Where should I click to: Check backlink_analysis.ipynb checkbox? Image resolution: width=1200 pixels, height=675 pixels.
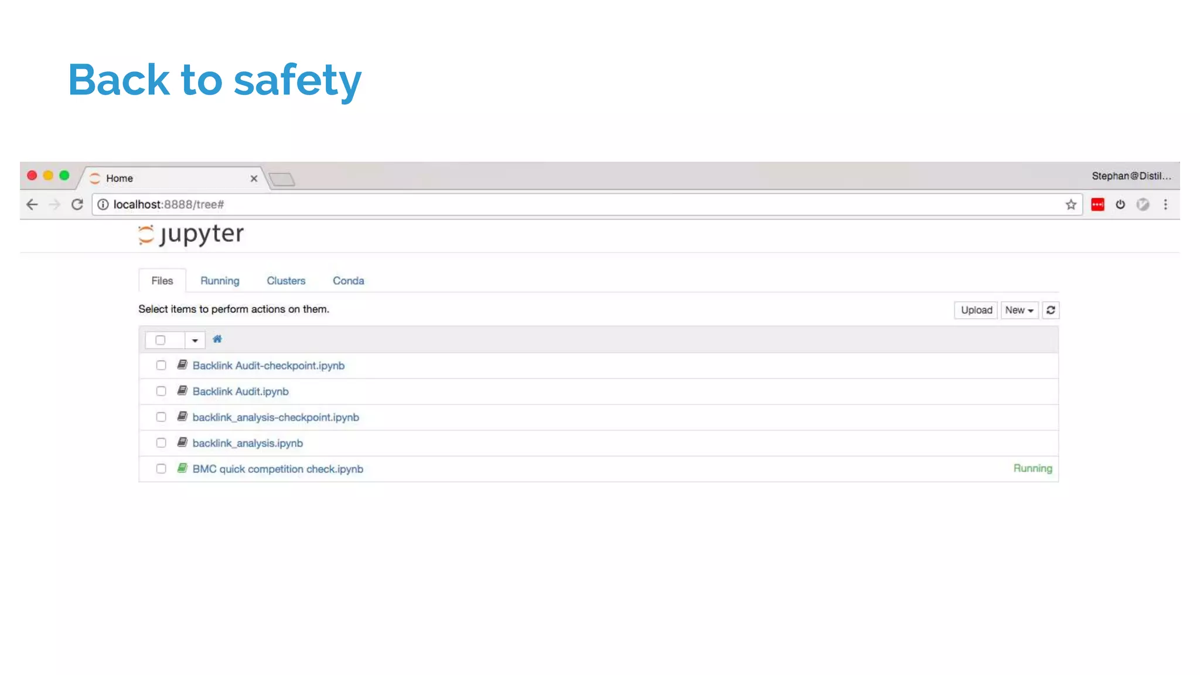[x=161, y=443]
